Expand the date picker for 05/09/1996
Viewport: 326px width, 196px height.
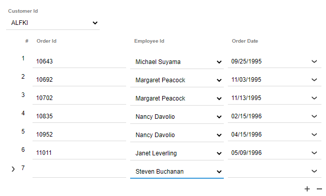coord(314,153)
